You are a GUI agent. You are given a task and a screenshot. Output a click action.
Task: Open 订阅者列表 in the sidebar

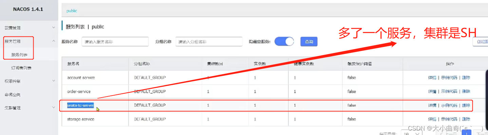pos(21,68)
